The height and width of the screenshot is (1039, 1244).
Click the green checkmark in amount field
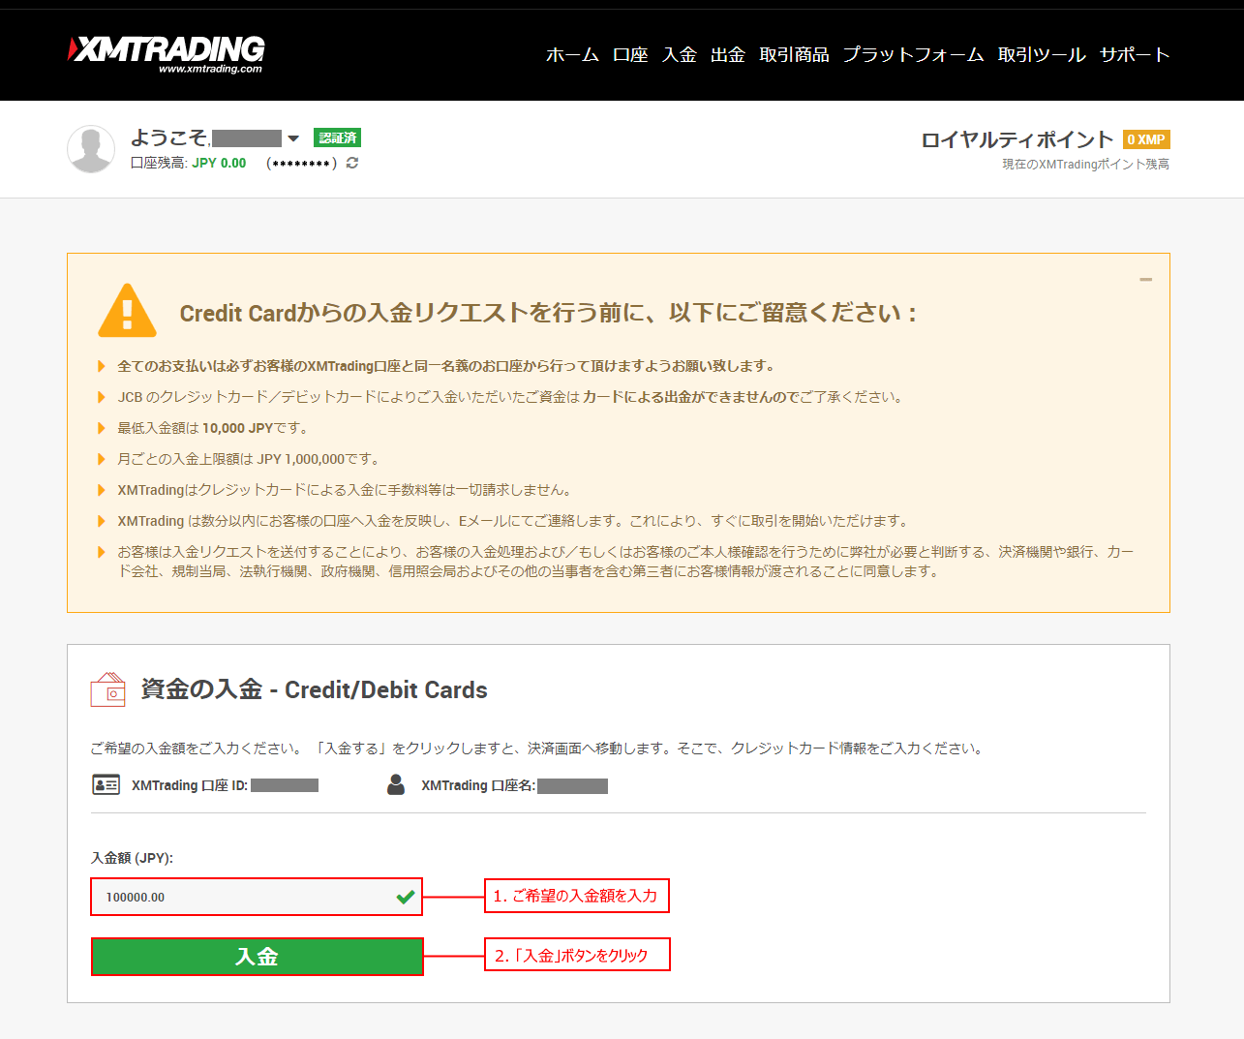(406, 897)
